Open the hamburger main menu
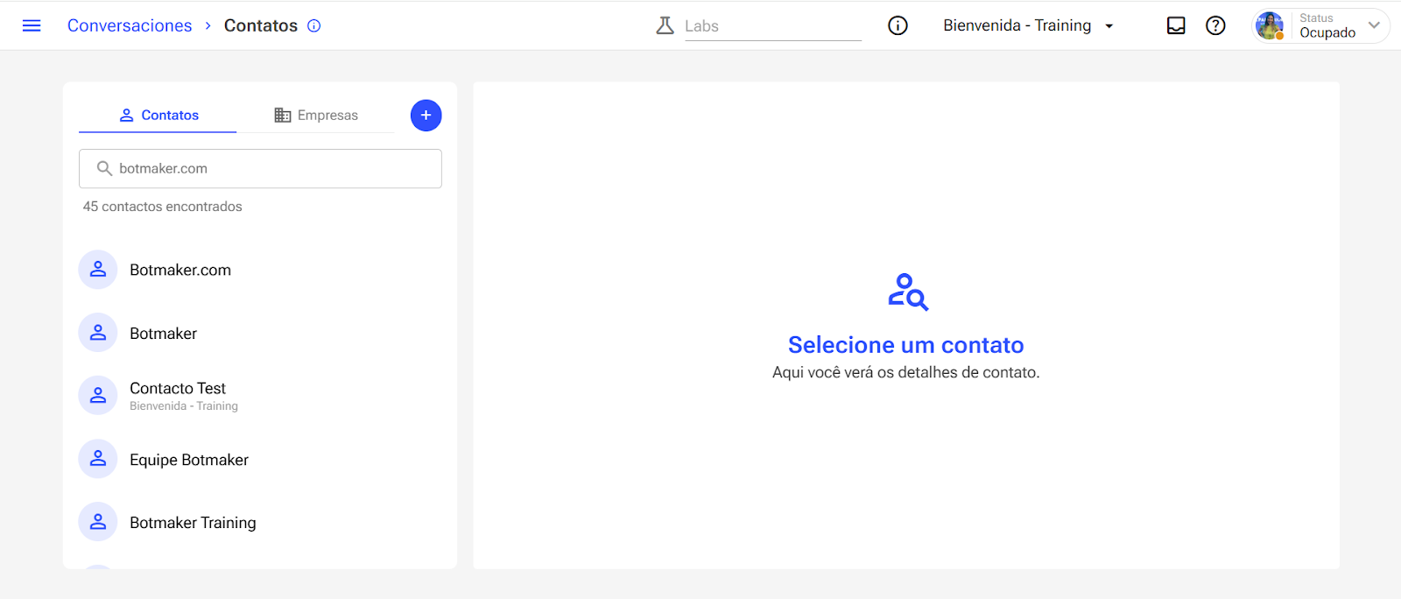 [32, 25]
